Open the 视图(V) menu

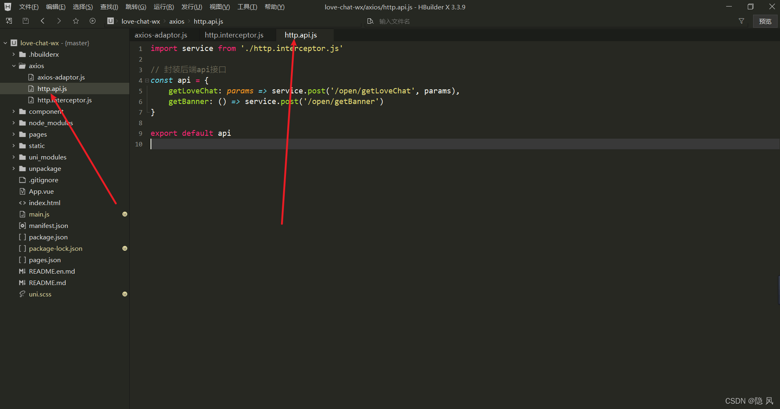click(219, 7)
